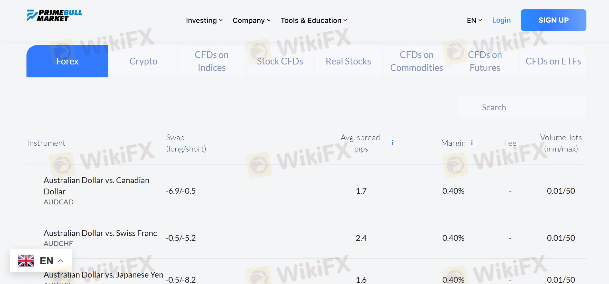Click the PrimeBull Market logo

coord(54,15)
